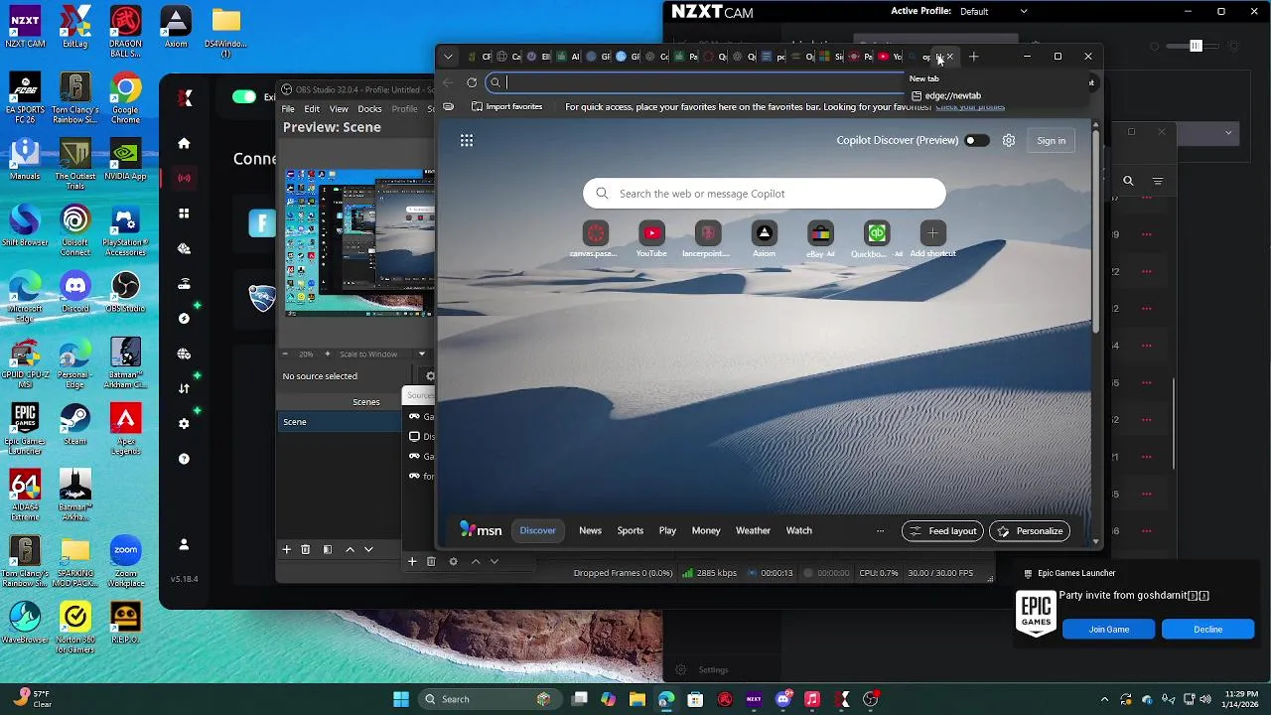Open Edge new tab page settings gear
This screenshot has height=715, width=1271.
click(1009, 140)
